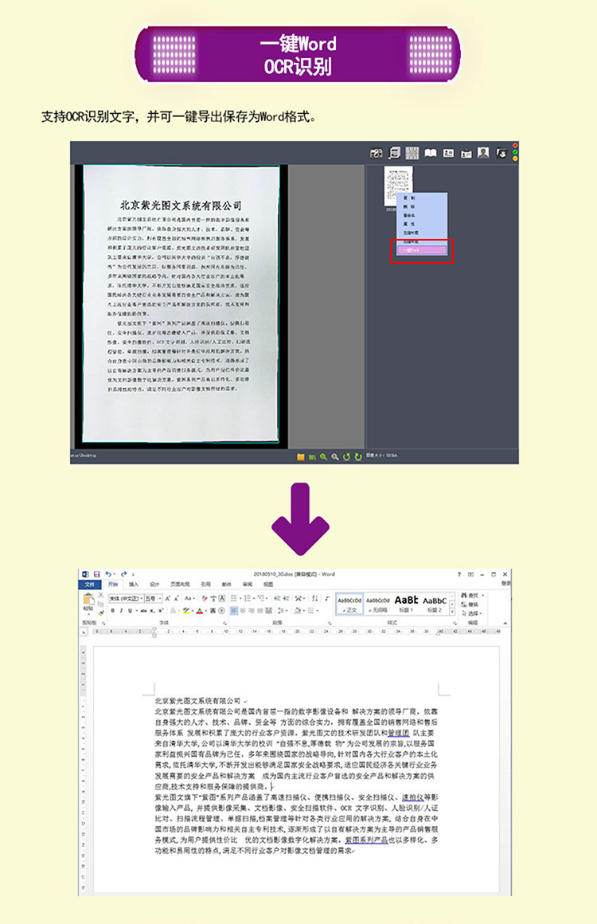Open the orange folder icon
This screenshot has width=597, height=924.
[x=300, y=456]
